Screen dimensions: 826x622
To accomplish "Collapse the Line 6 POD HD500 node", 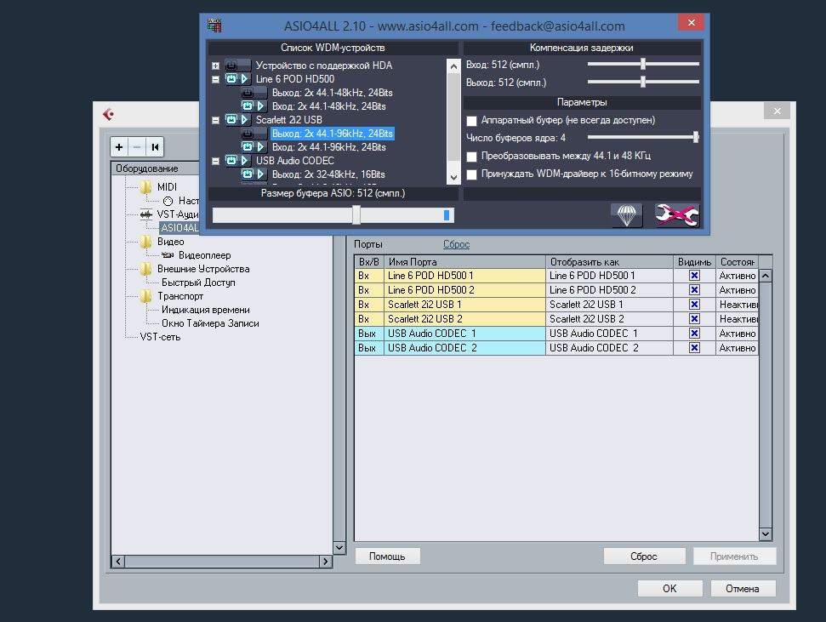I will [x=216, y=79].
